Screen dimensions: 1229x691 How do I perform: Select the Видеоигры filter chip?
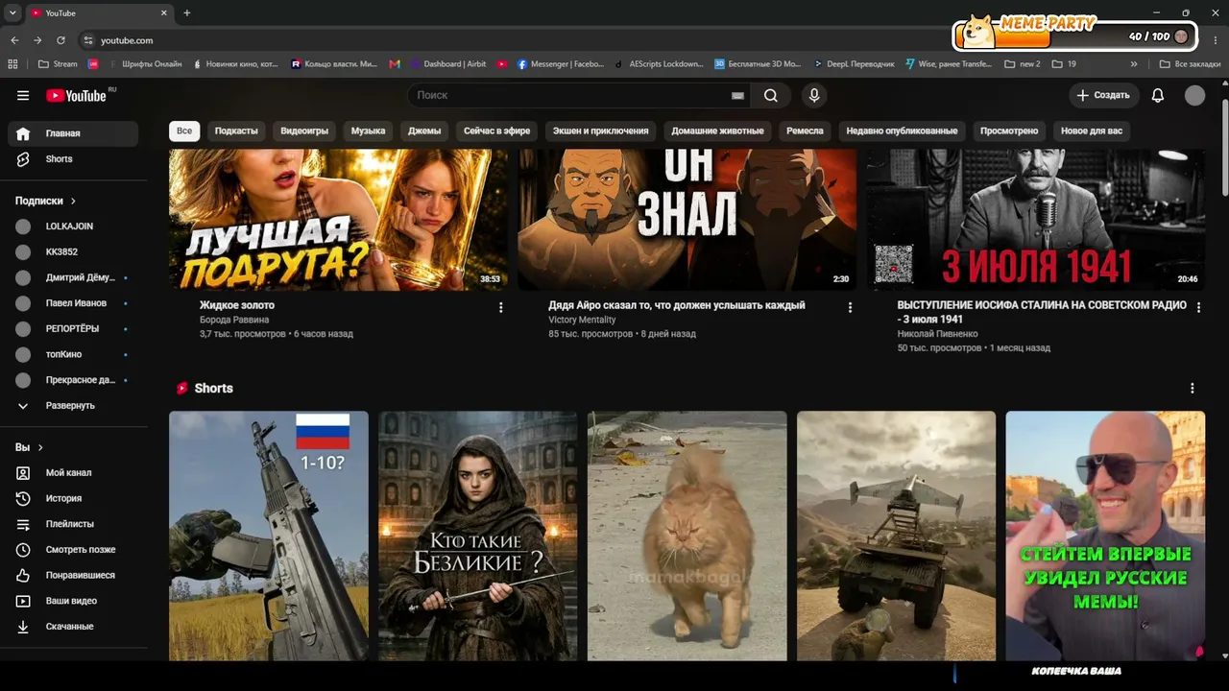pos(304,131)
